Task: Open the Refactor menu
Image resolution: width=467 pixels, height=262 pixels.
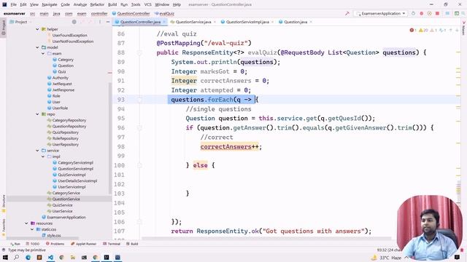Action: [x=97, y=4]
